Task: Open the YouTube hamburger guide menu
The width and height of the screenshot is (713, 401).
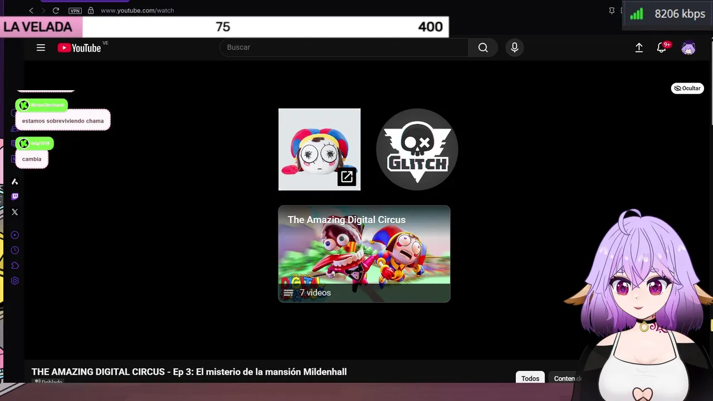Action: 41,48
